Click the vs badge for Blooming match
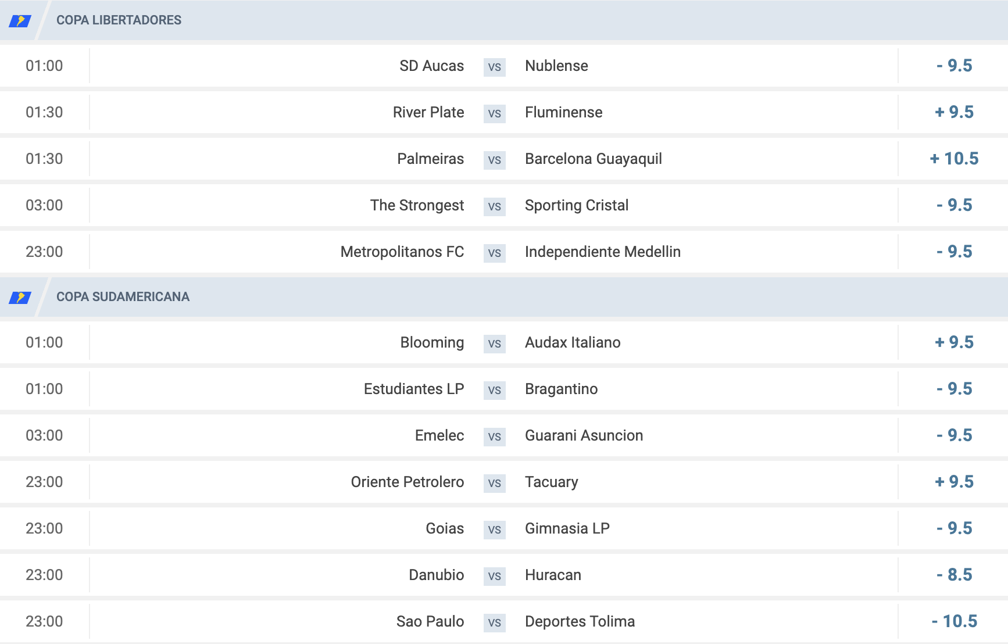 [495, 344]
